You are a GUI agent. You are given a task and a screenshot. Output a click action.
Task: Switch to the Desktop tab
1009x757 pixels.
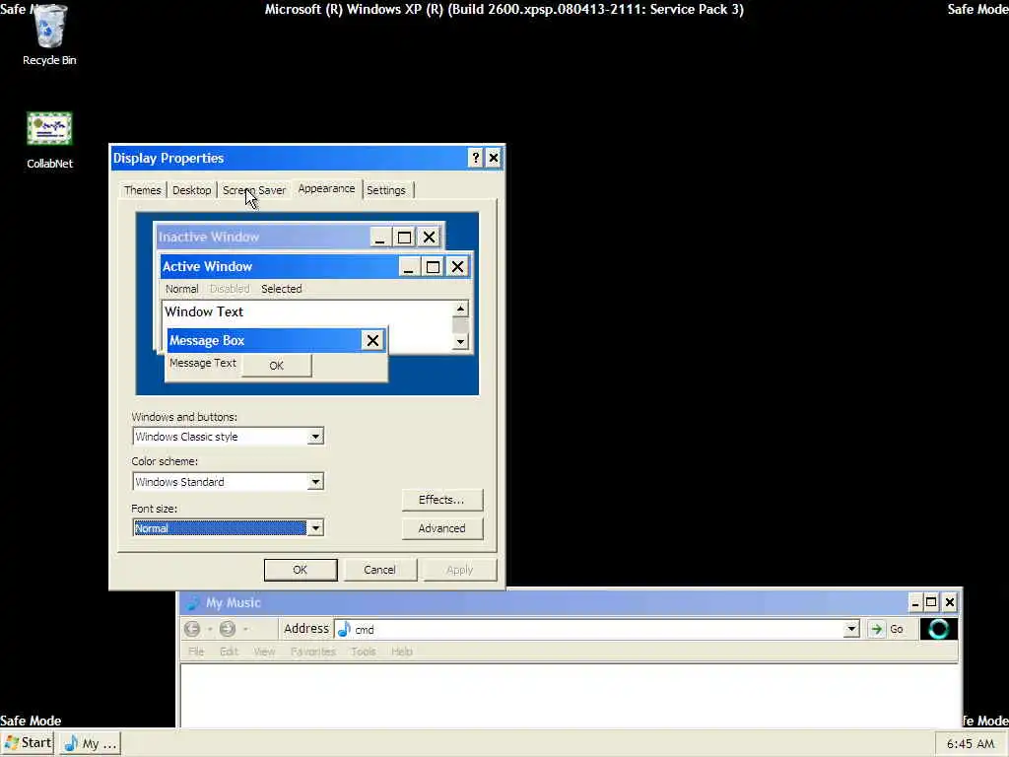(192, 190)
